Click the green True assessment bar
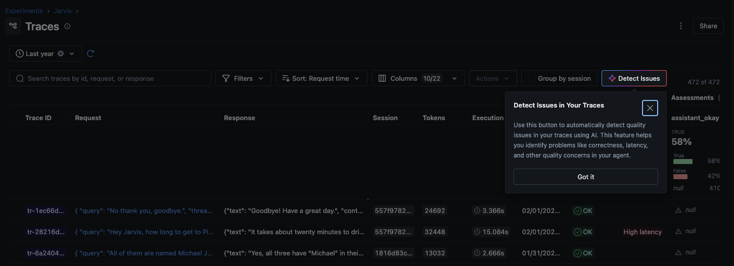The image size is (734, 266). [x=682, y=162]
